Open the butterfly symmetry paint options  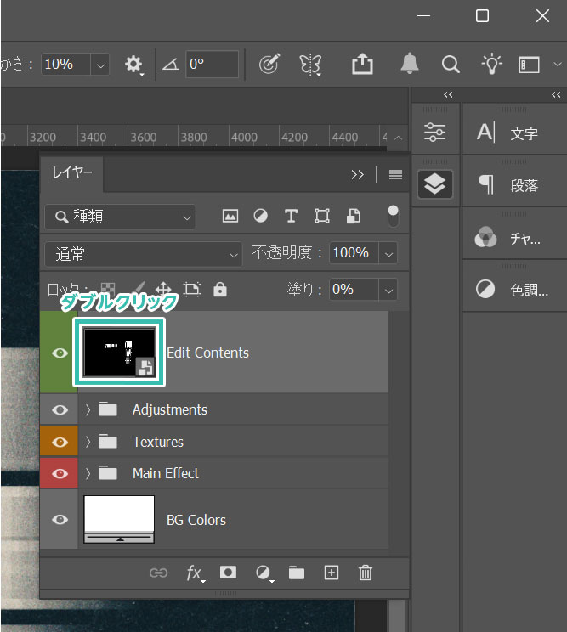pos(310,65)
